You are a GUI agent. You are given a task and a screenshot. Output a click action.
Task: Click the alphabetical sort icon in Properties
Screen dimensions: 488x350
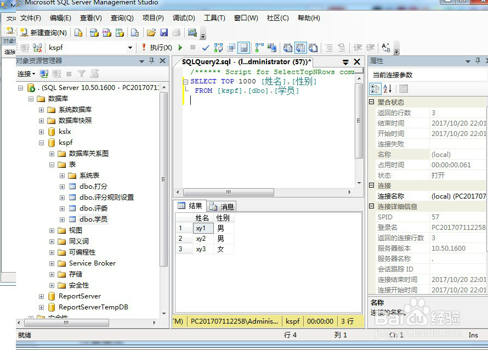pos(388,89)
